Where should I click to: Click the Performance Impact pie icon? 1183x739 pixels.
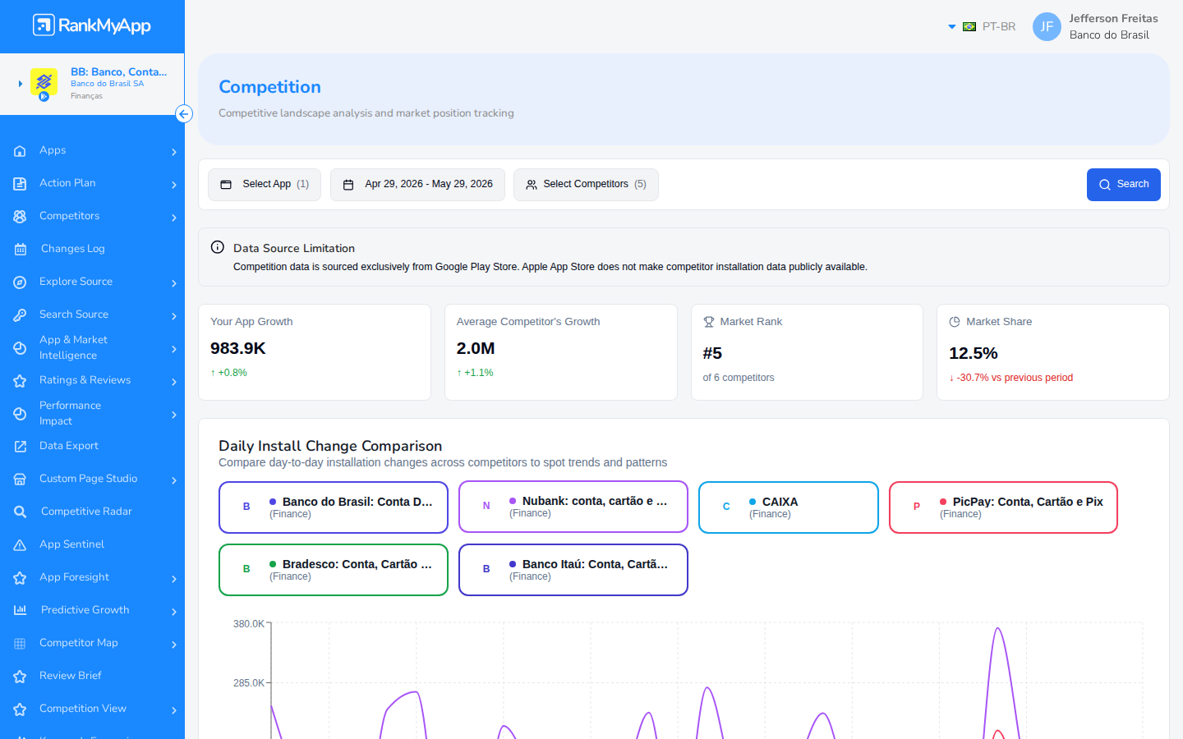20,414
